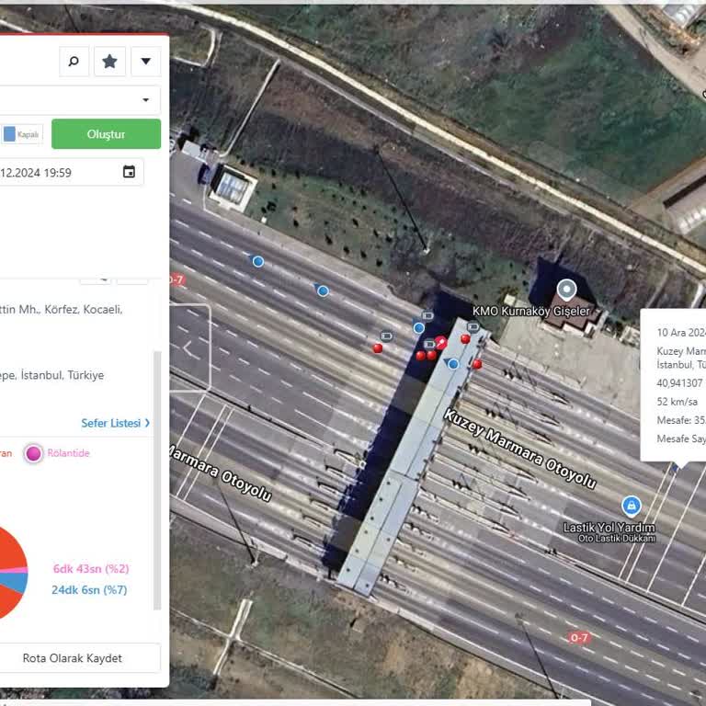Click the magenta Rölantide legend circle
Image resolution: width=706 pixels, height=706 pixels.
pos(33,453)
